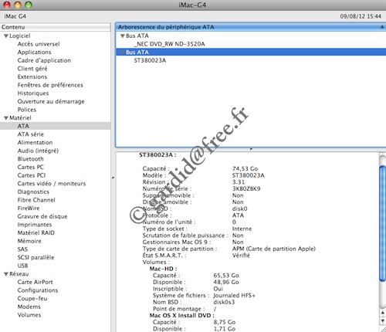Viewport: 386px width, 332px height.
Task: Open Modems entry
Action: [29, 307]
